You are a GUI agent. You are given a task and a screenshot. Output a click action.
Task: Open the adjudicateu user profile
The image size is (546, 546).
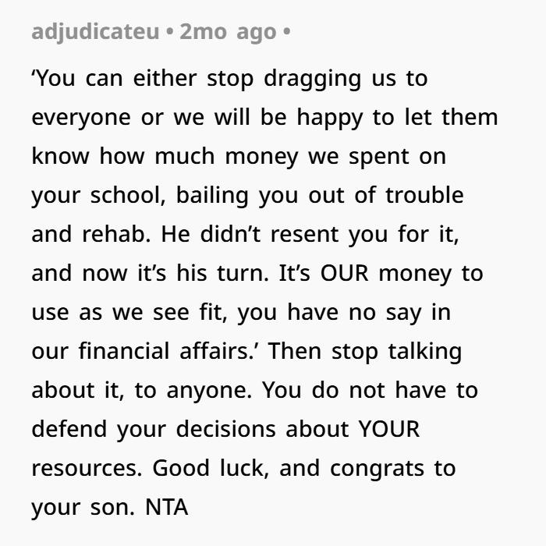95,32
